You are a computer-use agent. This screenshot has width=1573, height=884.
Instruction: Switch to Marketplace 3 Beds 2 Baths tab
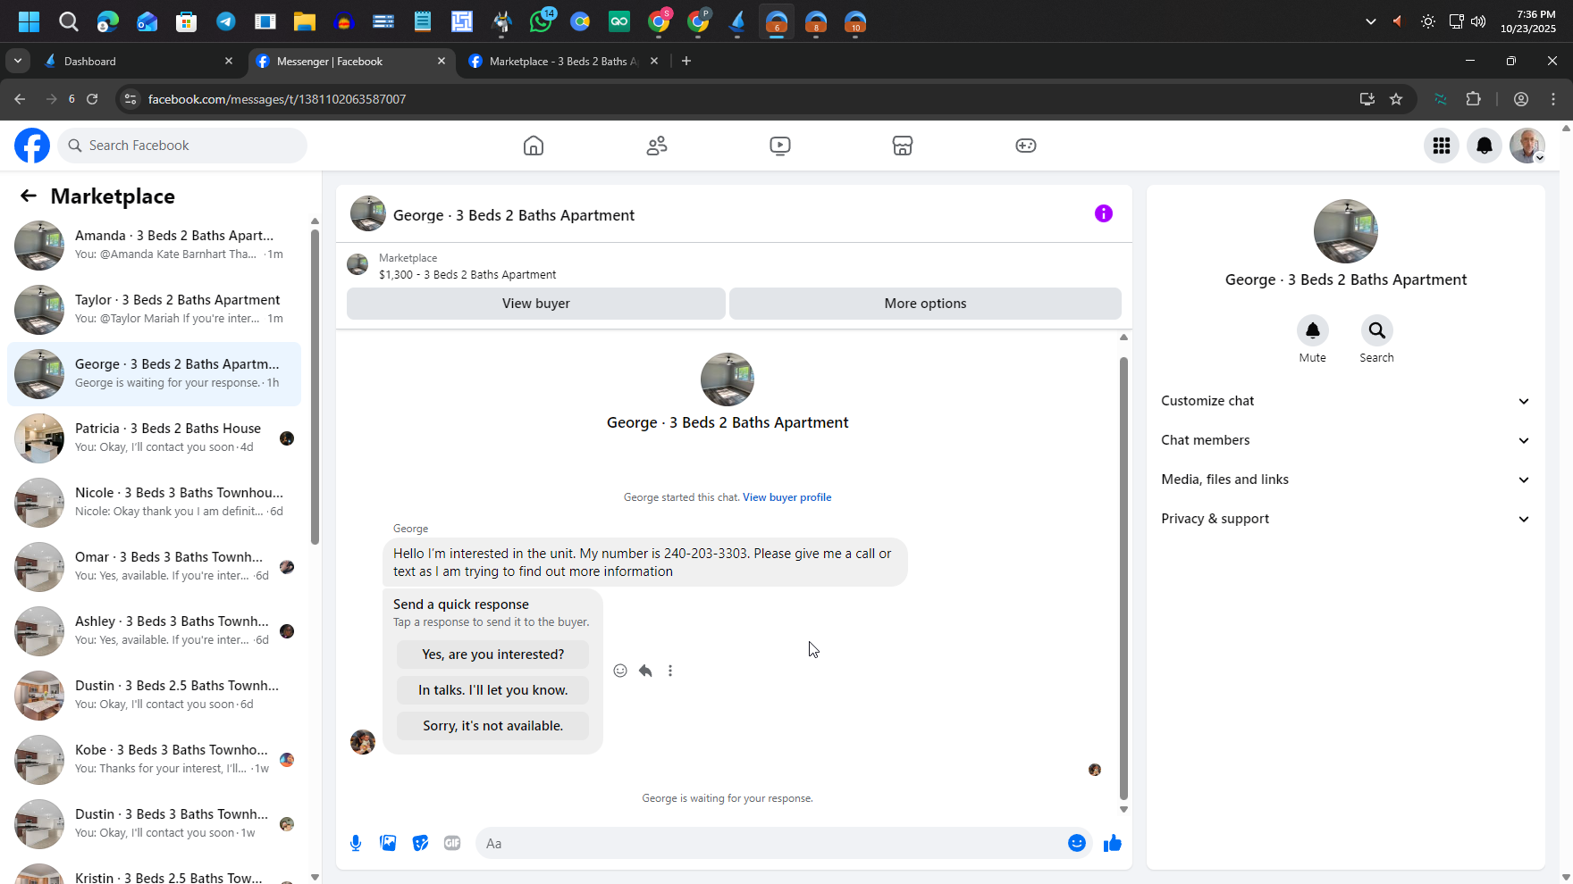(565, 61)
